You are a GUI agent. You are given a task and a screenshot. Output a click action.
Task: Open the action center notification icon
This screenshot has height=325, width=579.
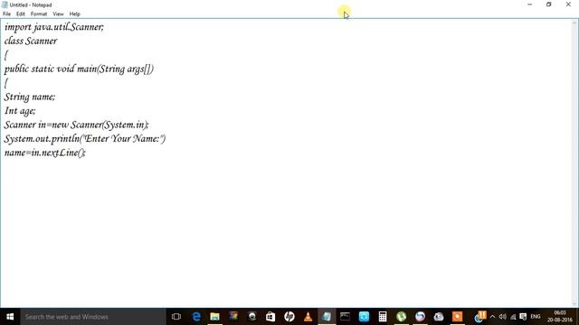(x=523, y=317)
